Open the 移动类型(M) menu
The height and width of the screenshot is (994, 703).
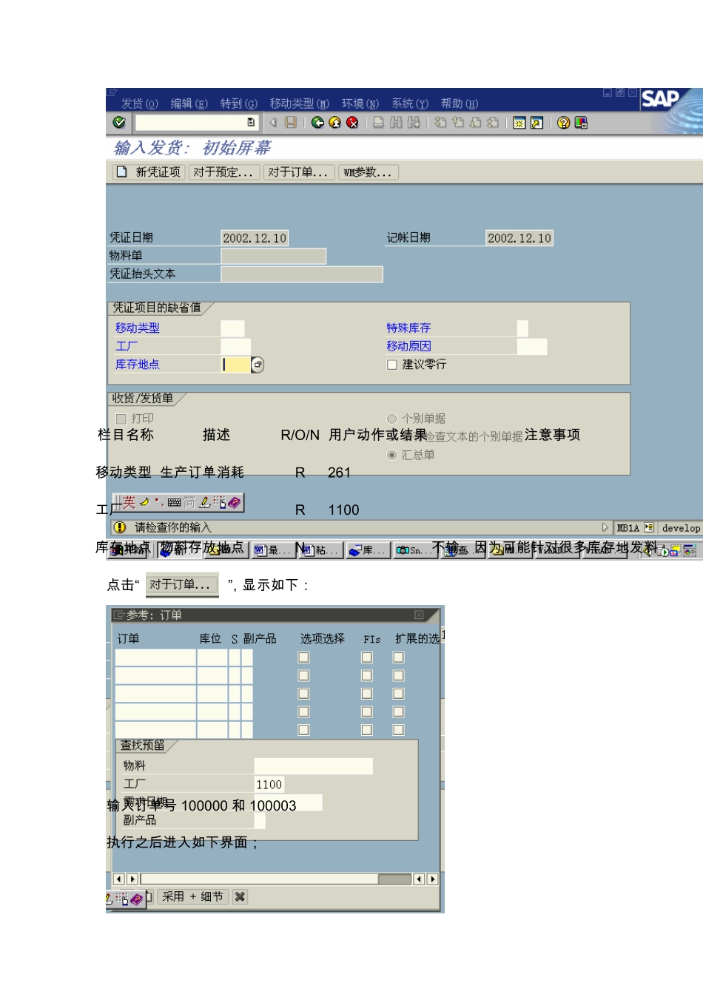[x=300, y=104]
